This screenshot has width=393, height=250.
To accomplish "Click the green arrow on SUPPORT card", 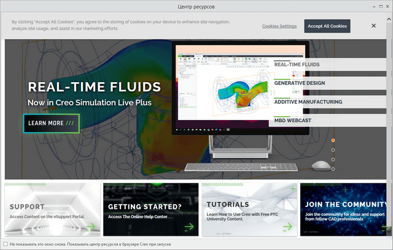I will (91, 227).
